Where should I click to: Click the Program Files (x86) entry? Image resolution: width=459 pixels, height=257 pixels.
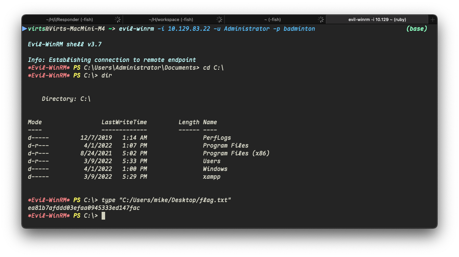click(x=236, y=153)
